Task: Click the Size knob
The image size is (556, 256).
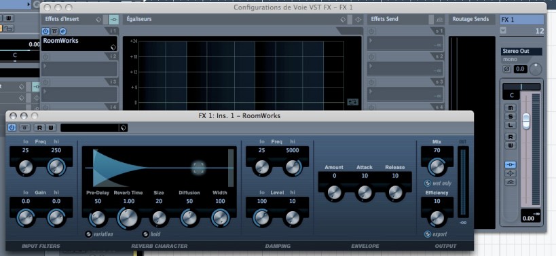Action: click(x=159, y=218)
